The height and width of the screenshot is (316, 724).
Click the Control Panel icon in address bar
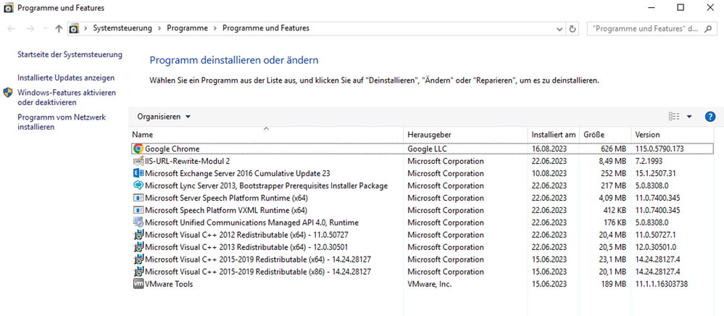(x=75, y=28)
